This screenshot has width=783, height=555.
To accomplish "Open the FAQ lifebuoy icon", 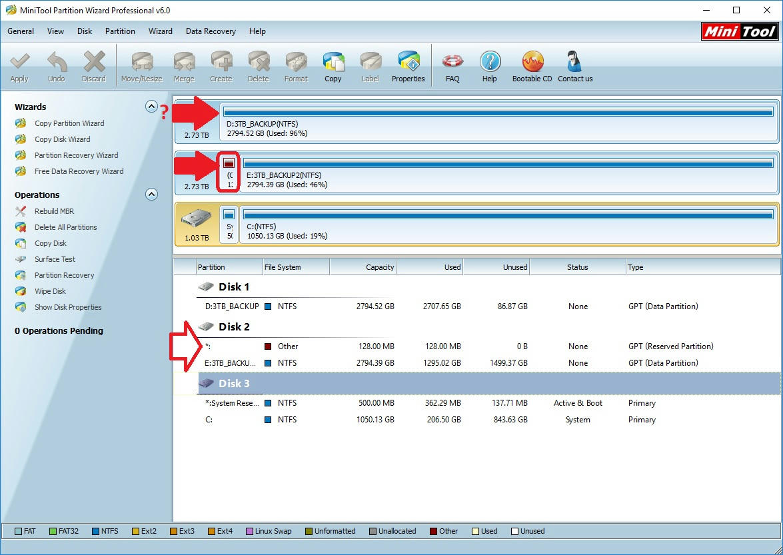I will [452, 62].
